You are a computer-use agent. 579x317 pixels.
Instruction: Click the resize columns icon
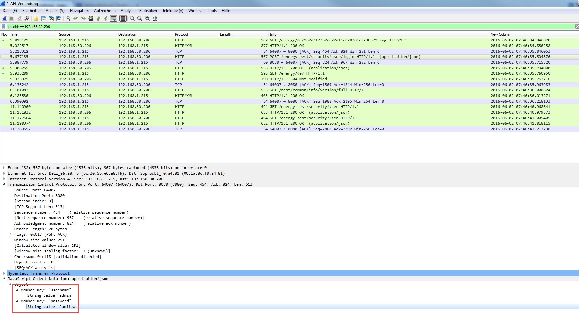point(155,18)
